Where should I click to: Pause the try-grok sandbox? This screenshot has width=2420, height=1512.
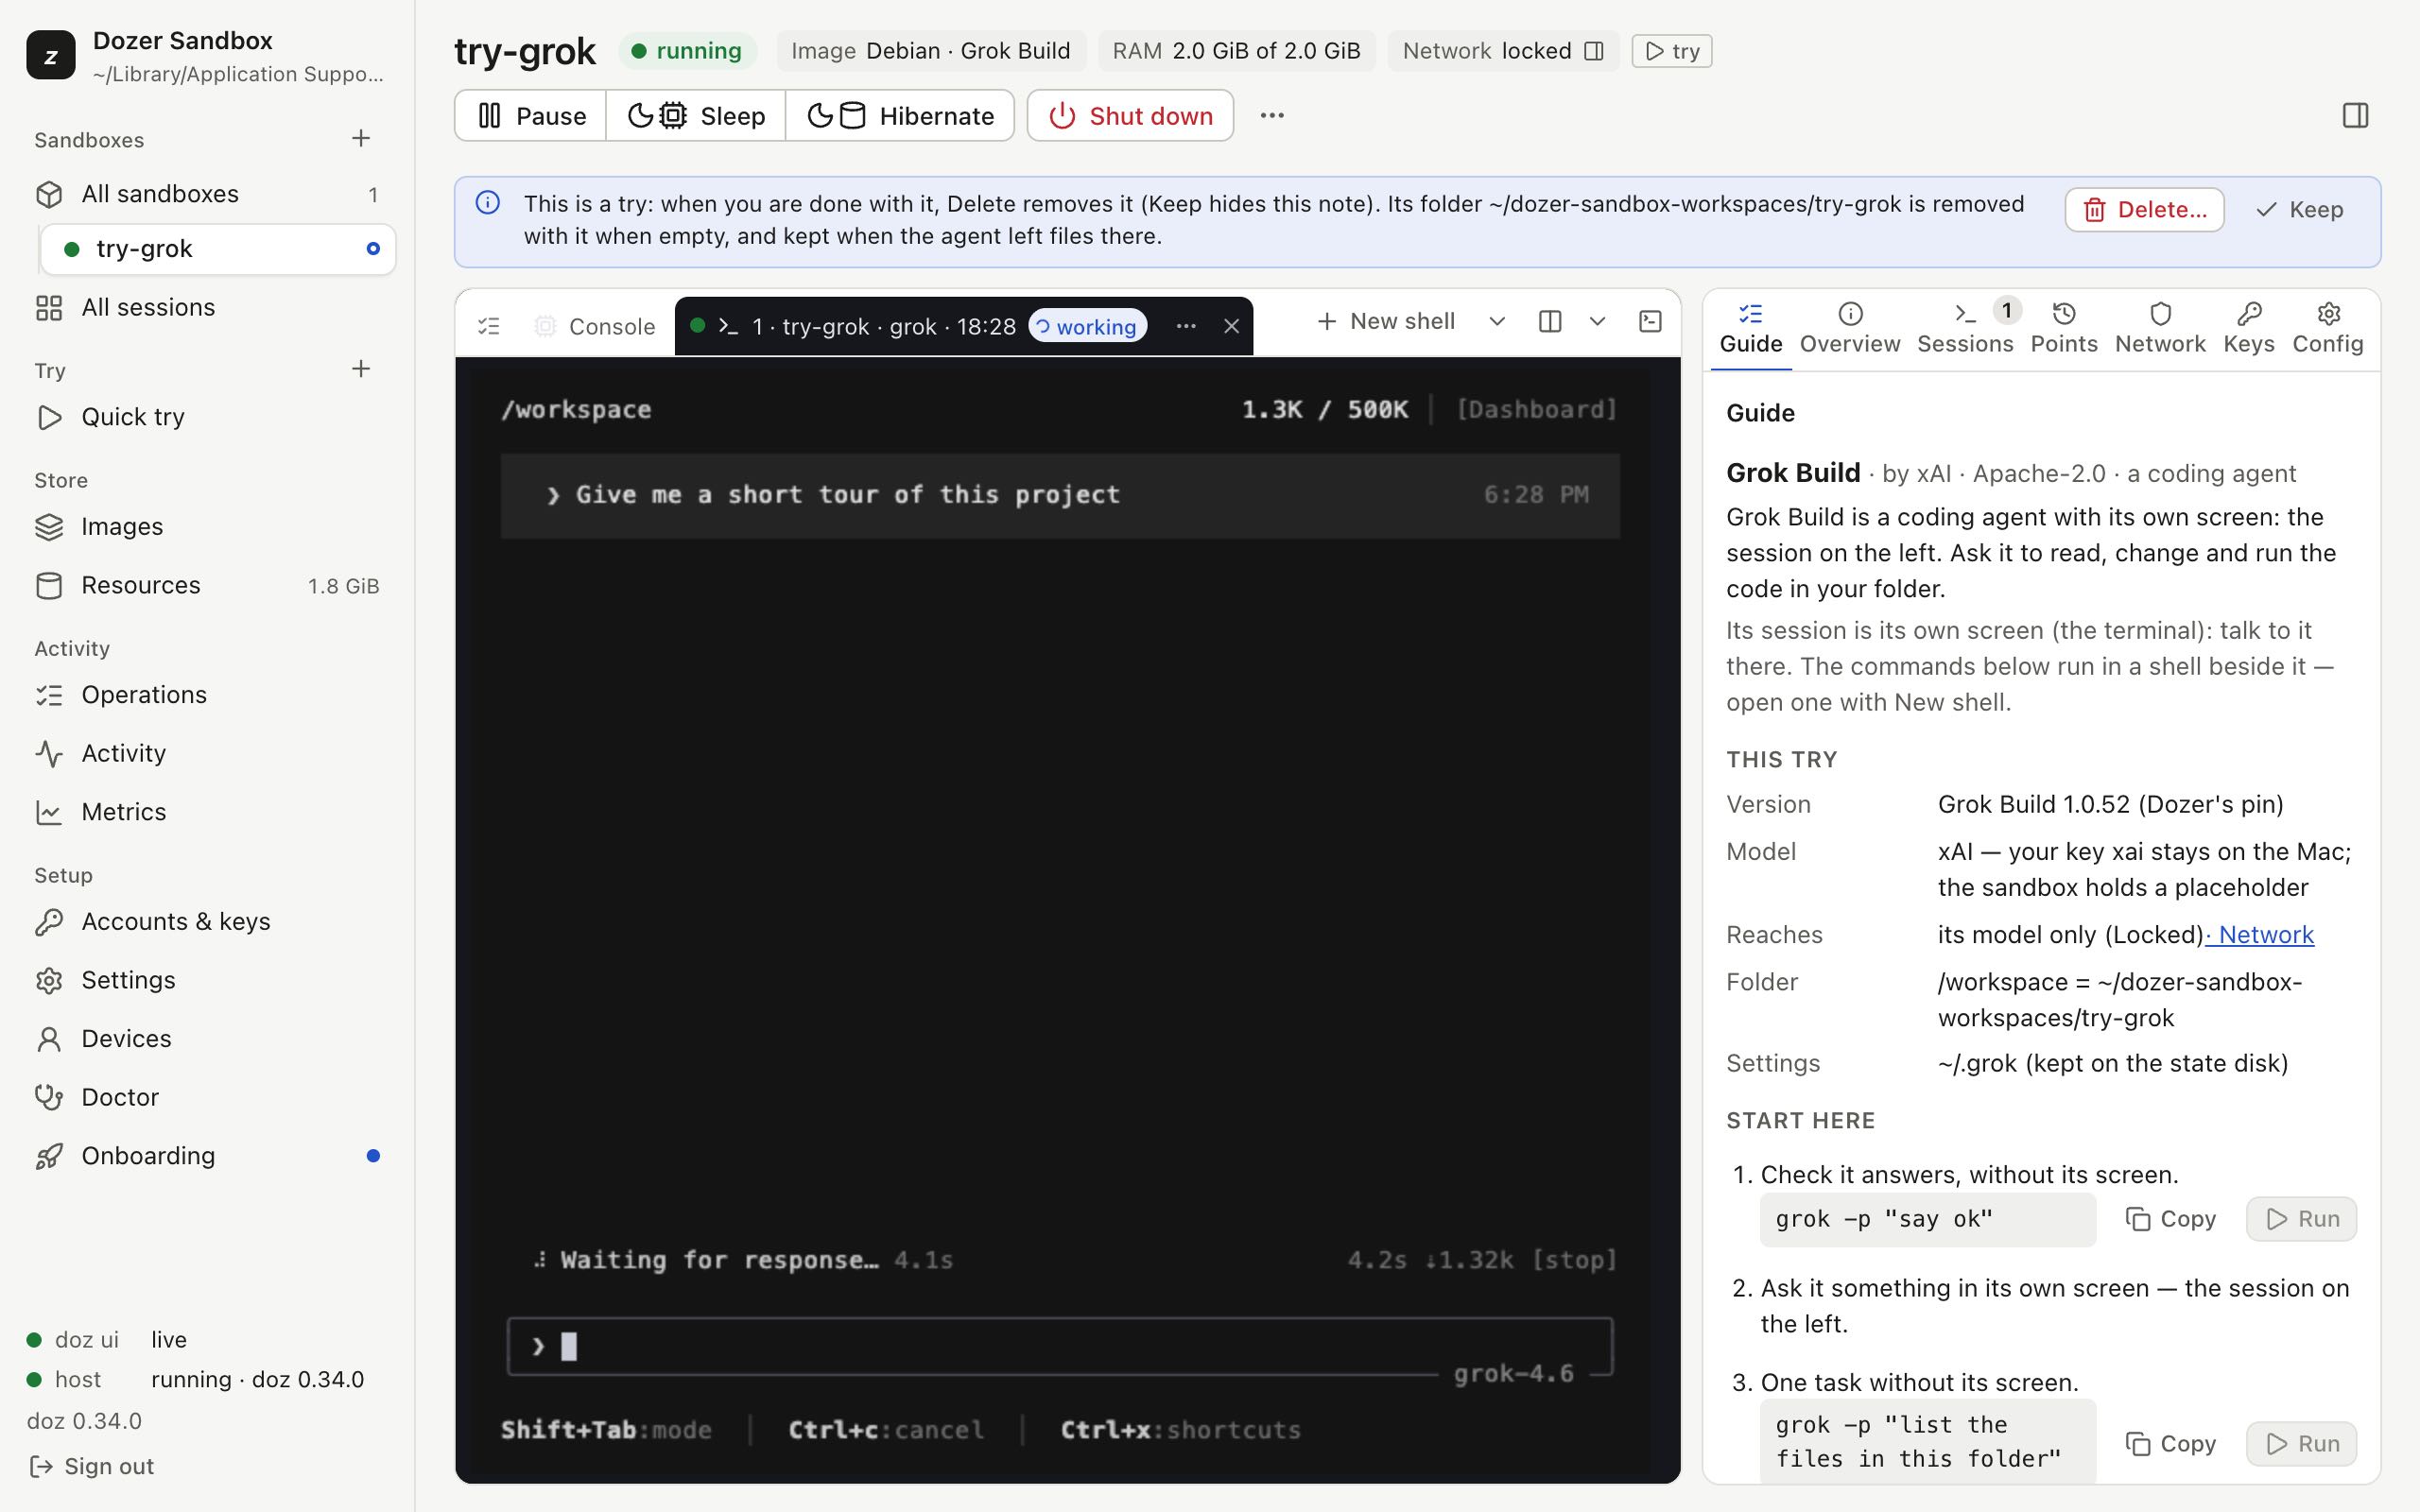click(x=531, y=116)
